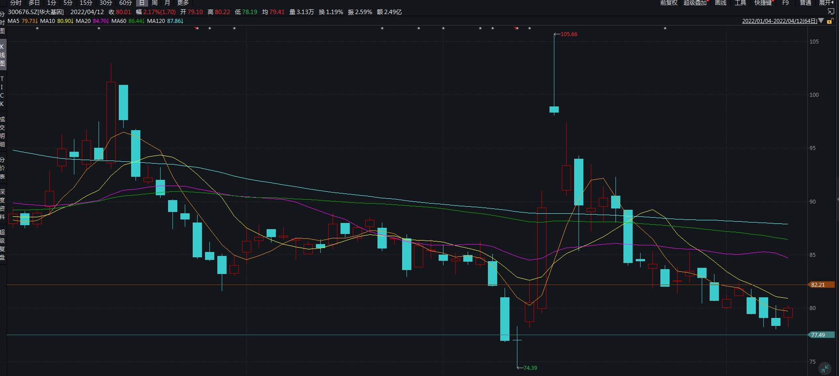Click the volume 量 3.13万 value
The height and width of the screenshot is (376, 839).
(302, 12)
